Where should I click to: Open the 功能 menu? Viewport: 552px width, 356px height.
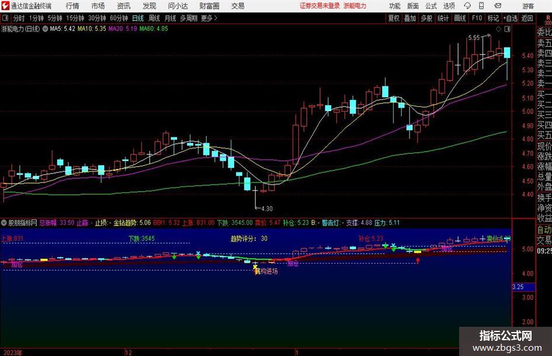(x=395, y=6)
